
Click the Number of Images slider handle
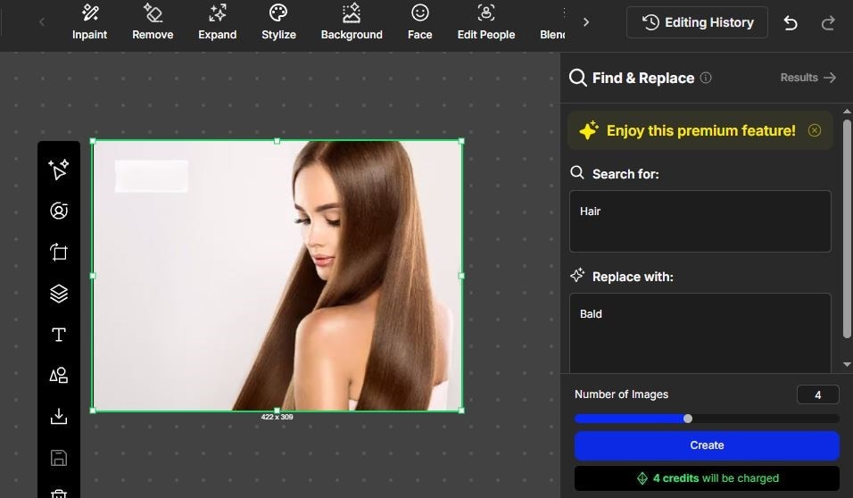coord(688,419)
